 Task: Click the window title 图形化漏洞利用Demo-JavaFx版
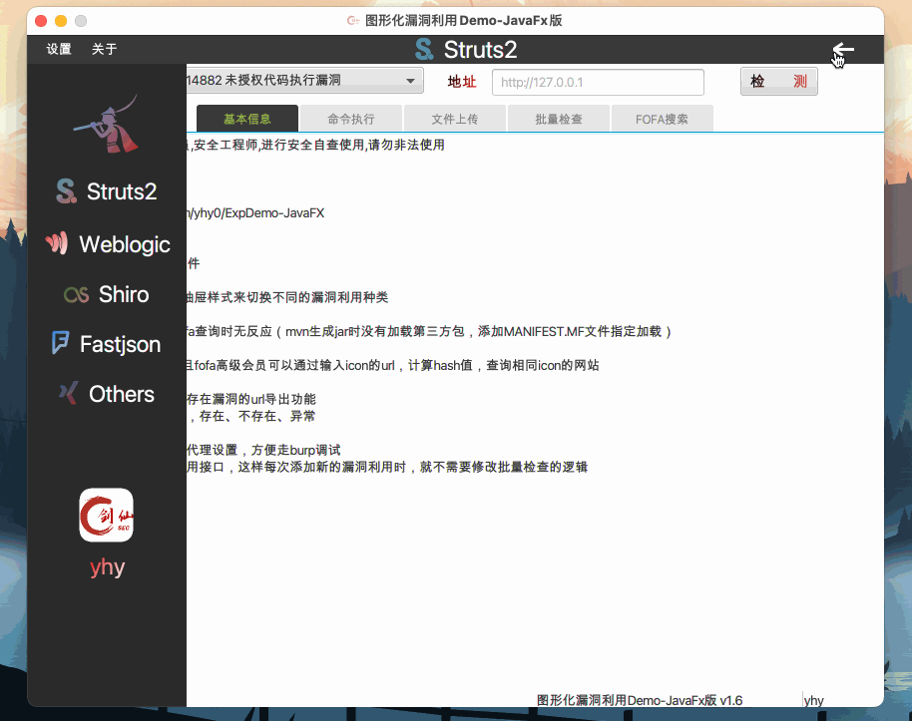click(x=464, y=20)
